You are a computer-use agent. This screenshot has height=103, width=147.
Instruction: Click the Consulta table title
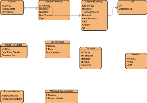pyautogui.click(x=90, y=48)
